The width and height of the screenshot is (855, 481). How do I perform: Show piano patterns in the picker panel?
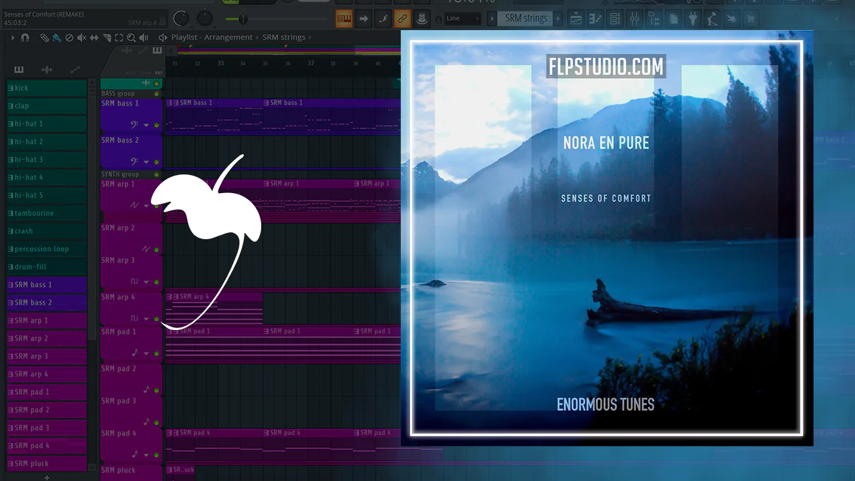(19, 69)
